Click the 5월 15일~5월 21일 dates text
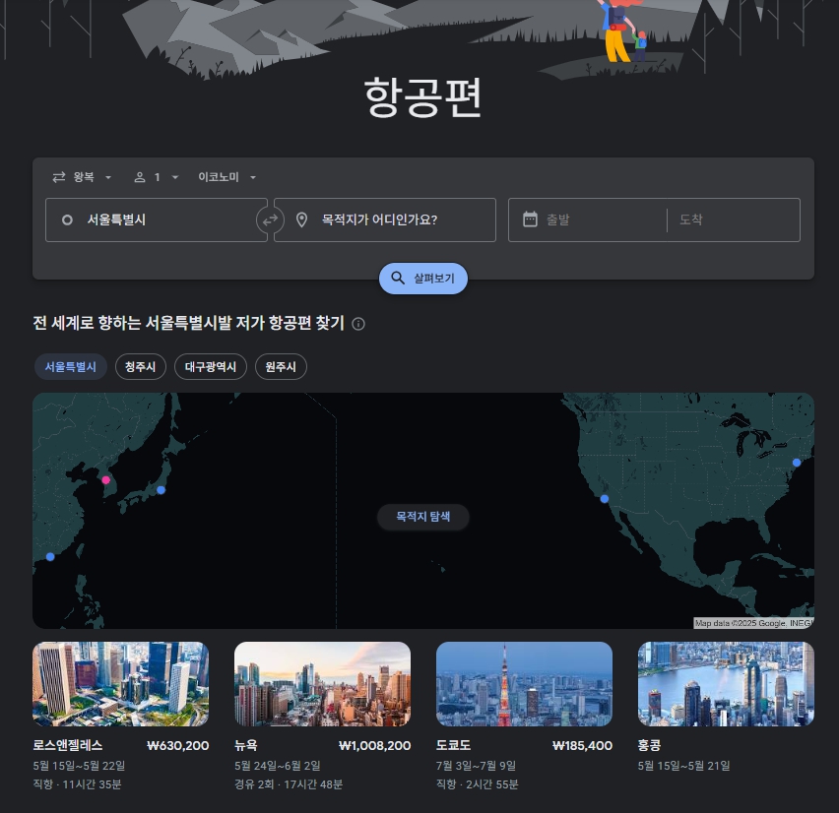839x813 pixels. (683, 766)
